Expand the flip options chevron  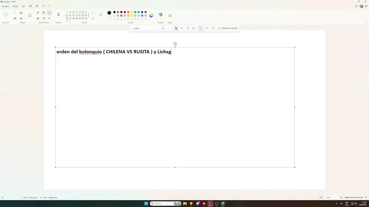point(24,18)
